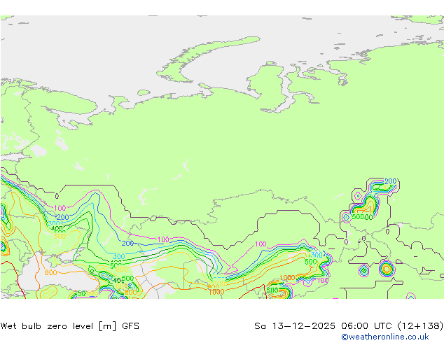
Task: Click the orange '800' contour label over the Black Sea
Action: click(x=51, y=272)
